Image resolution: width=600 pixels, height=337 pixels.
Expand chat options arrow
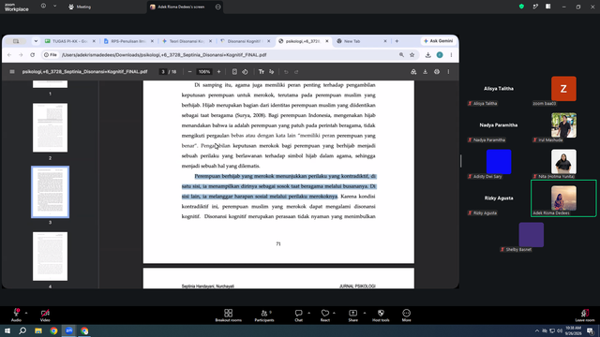308,313
